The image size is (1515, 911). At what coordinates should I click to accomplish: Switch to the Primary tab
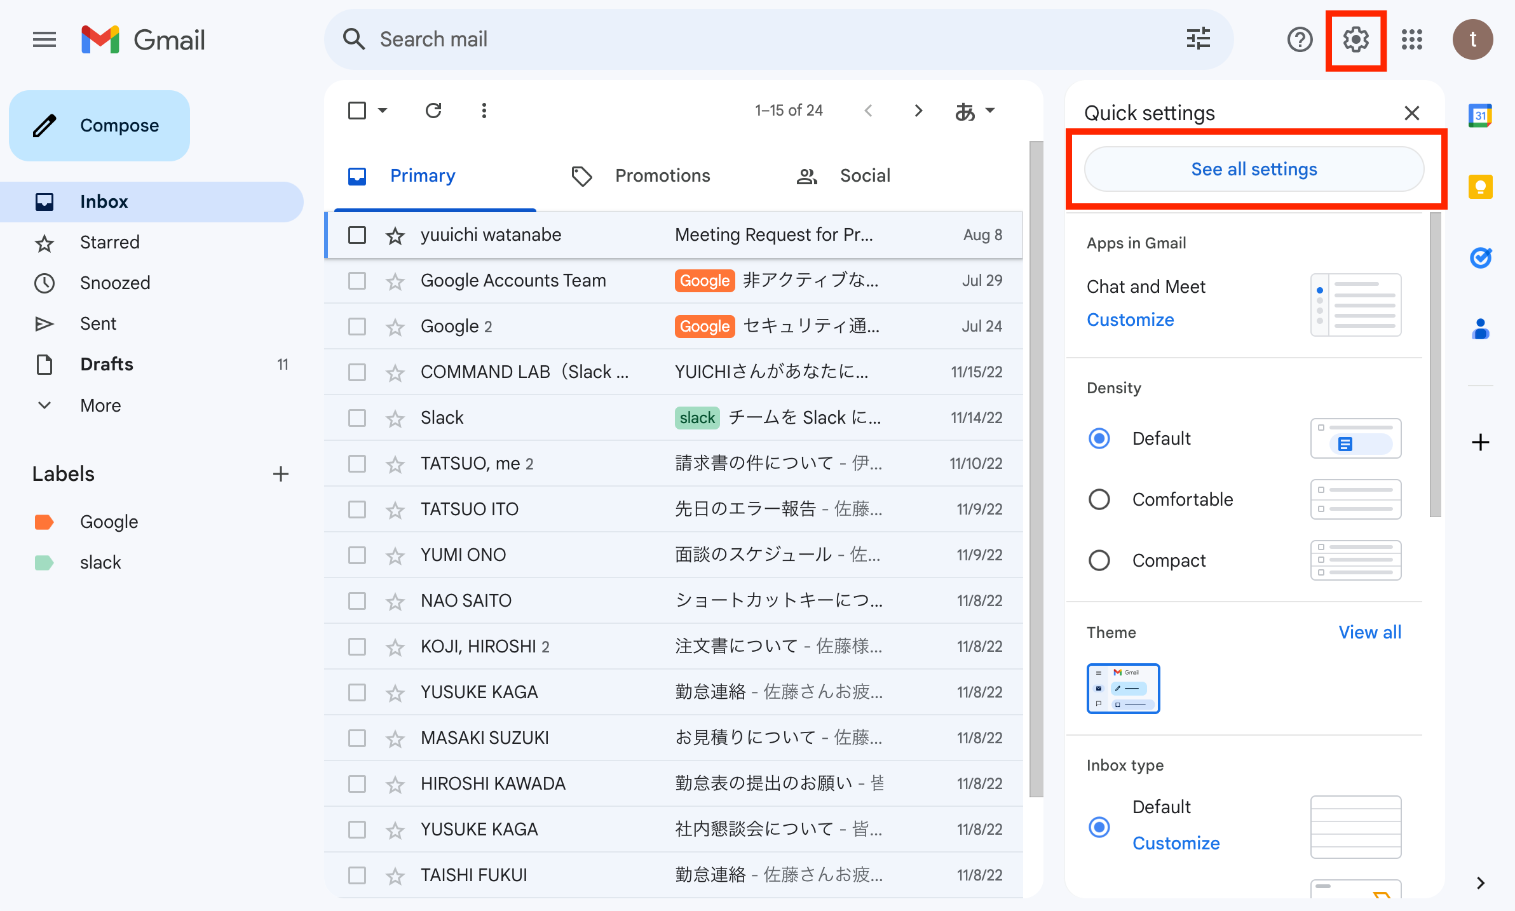(x=435, y=176)
